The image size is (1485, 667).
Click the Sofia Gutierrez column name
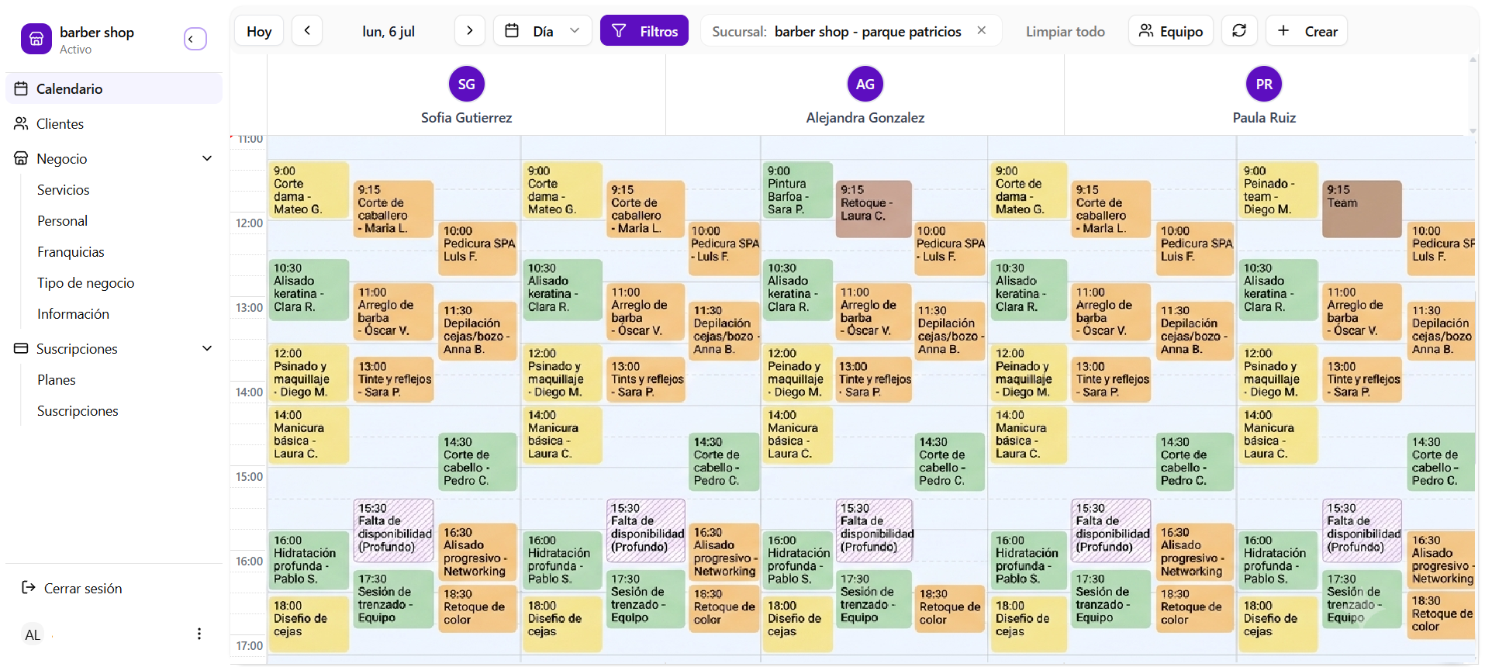coord(467,118)
